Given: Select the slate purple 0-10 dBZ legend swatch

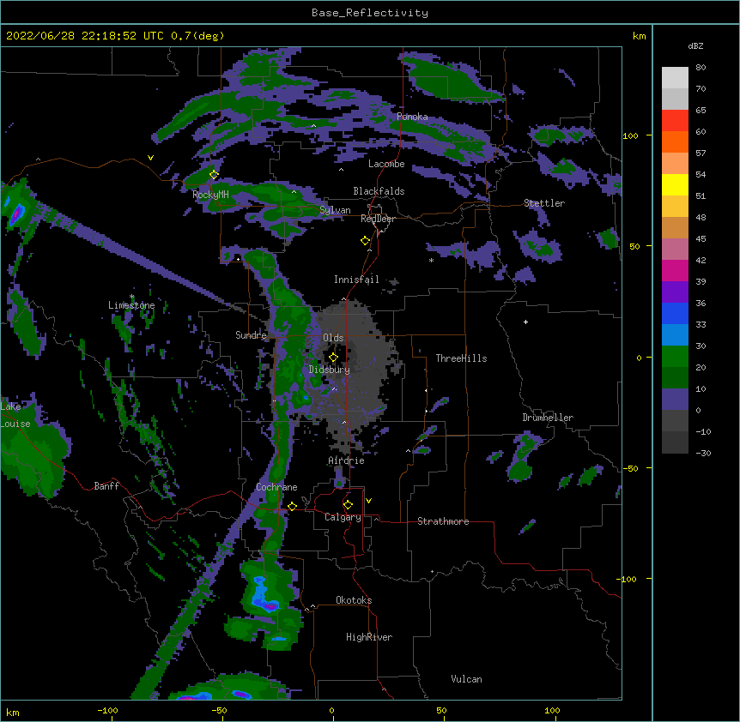Looking at the screenshot, I should pos(675,400).
